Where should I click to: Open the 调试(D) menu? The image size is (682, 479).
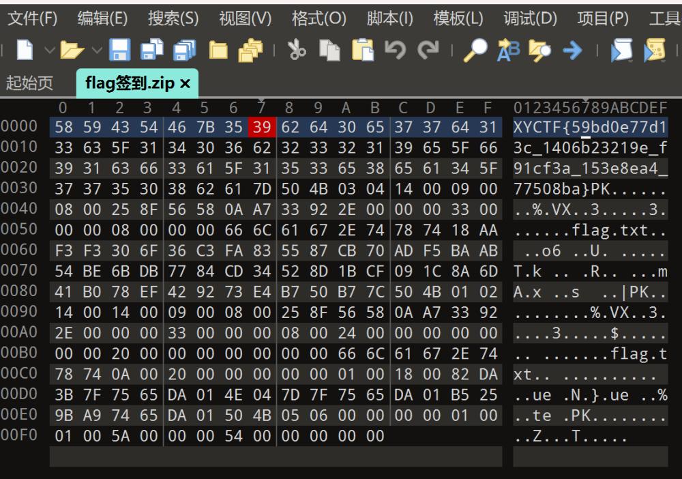click(x=530, y=18)
